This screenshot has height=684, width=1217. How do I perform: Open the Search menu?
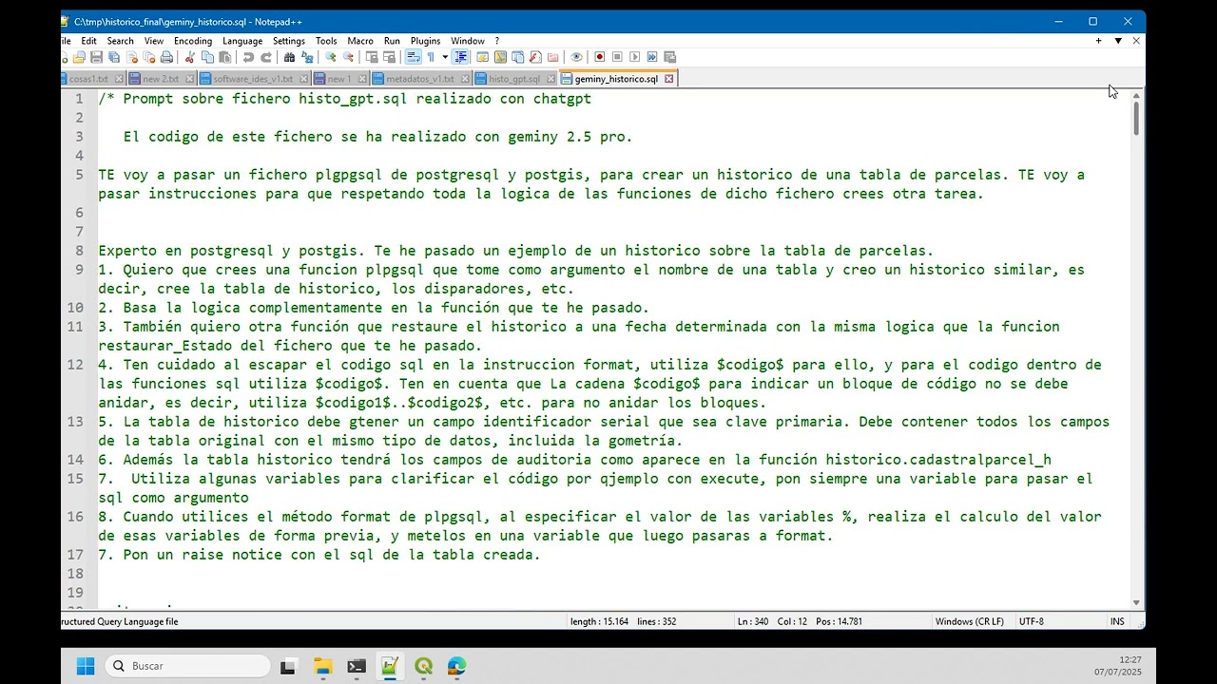click(120, 41)
